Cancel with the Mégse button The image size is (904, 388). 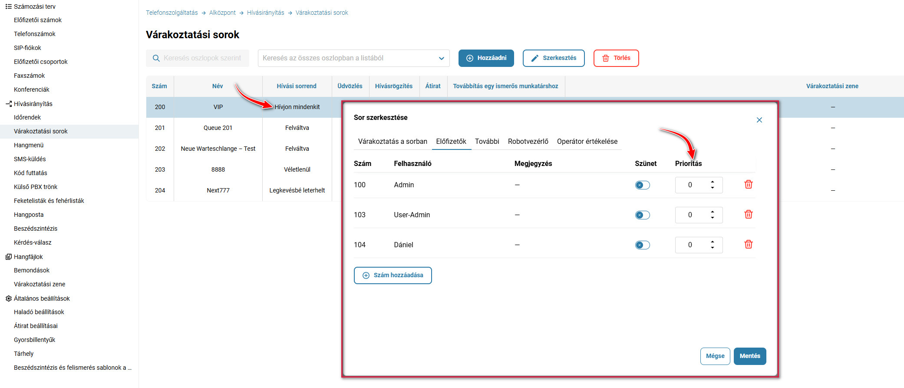715,356
